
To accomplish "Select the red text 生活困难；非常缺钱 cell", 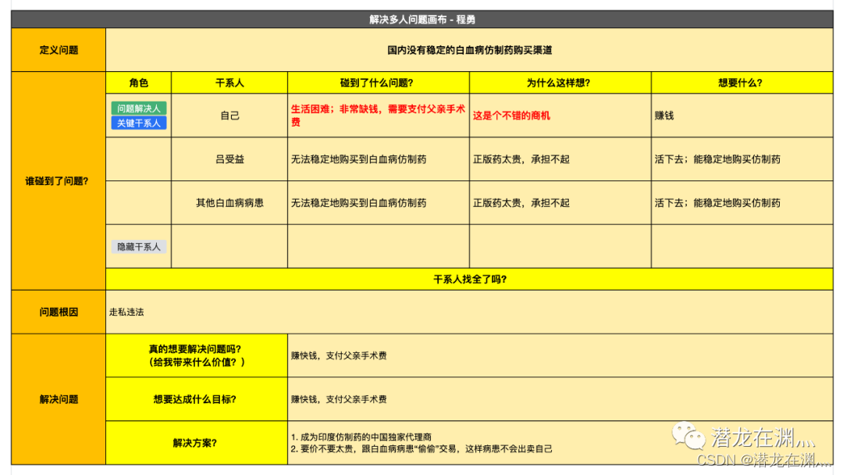I will click(379, 116).
